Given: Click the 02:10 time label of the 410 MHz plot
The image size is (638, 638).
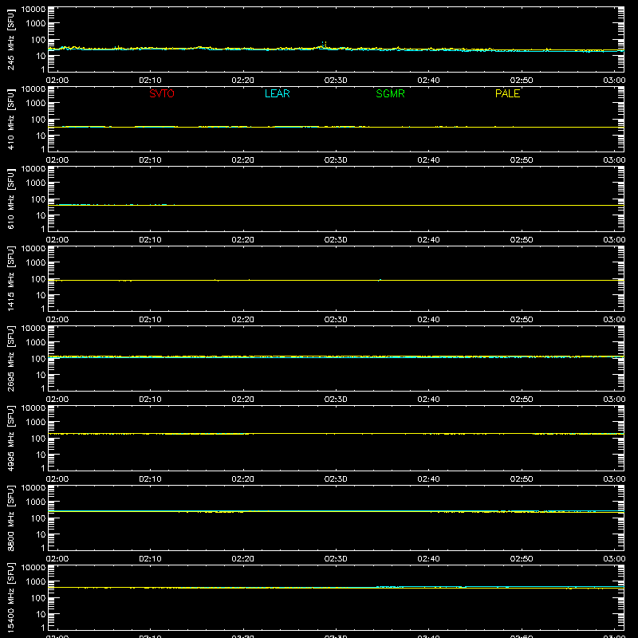Looking at the screenshot, I should 150,160.
